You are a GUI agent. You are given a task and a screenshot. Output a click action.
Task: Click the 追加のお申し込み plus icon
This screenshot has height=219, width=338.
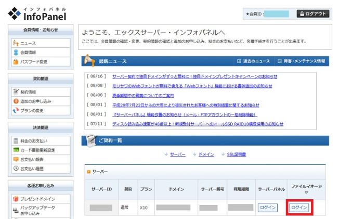coord(16,101)
